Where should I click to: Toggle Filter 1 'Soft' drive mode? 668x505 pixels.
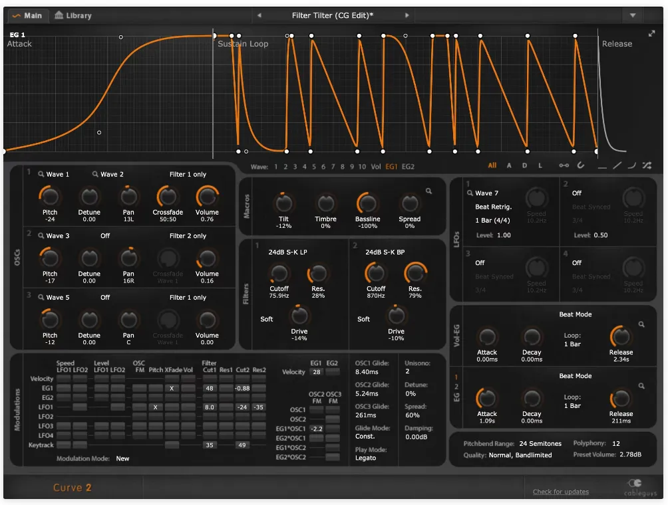[x=267, y=319]
